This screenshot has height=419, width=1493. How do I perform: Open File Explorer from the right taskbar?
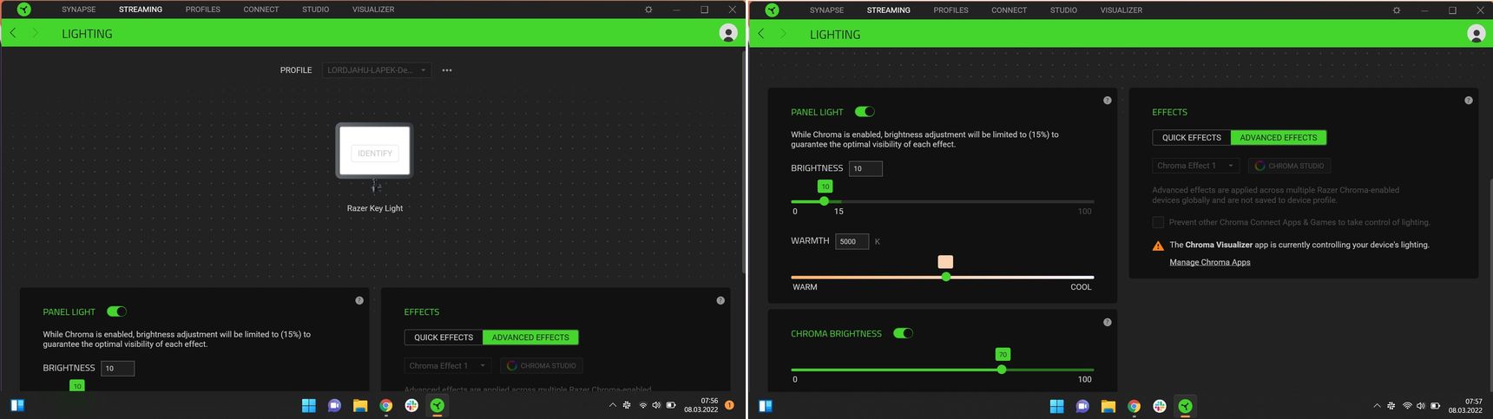1108,406
